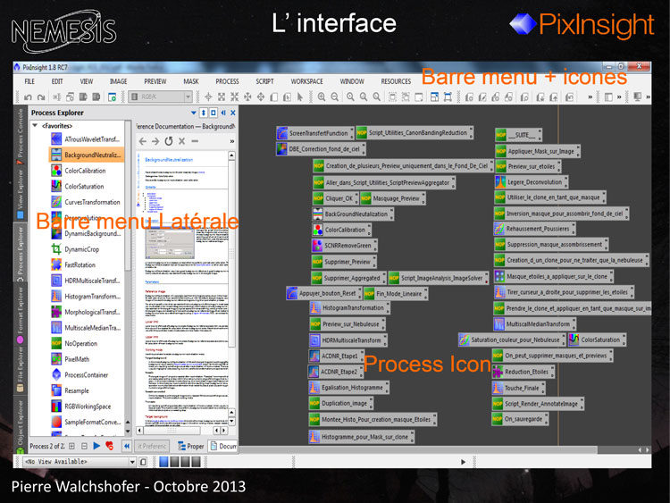
Task: Open the PROCESS menu
Action: click(227, 81)
